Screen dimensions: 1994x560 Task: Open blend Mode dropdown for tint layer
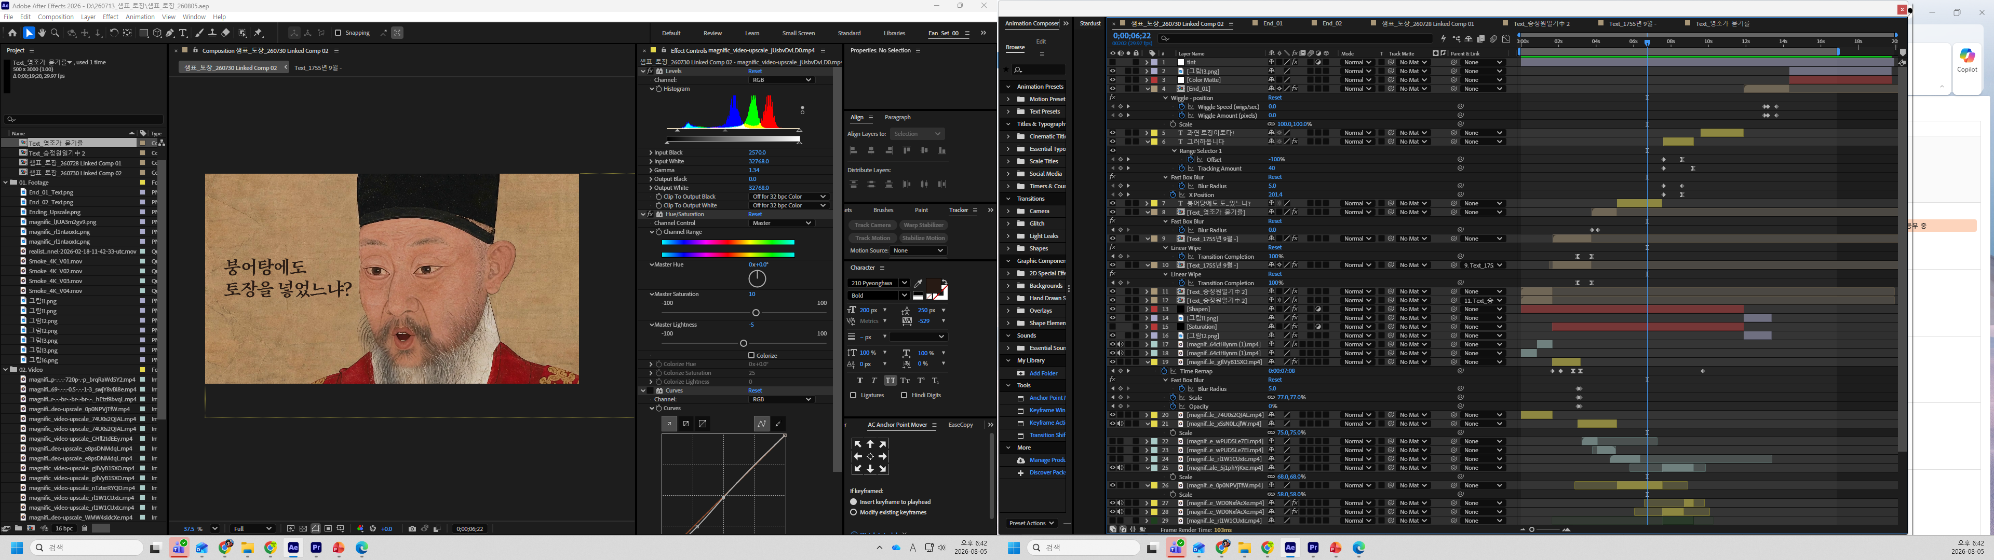point(1357,63)
